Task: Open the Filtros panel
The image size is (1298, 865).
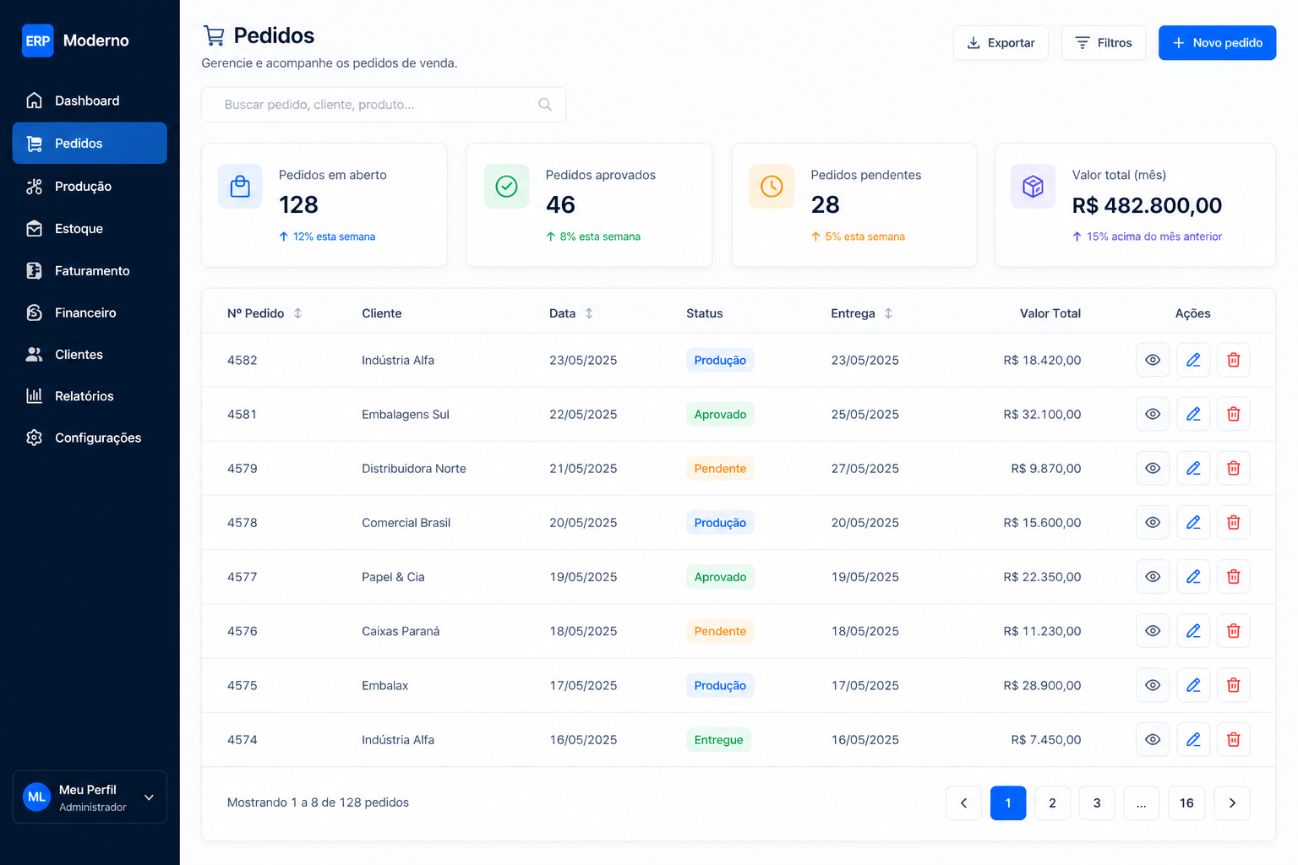Action: [x=1103, y=43]
